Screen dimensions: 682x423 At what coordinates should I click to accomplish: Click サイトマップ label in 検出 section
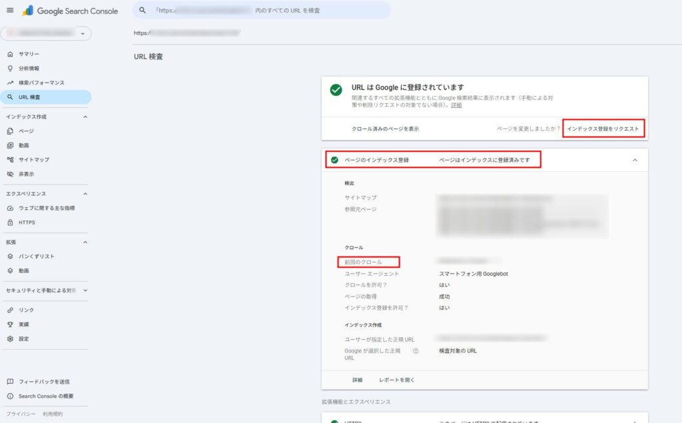(x=360, y=198)
